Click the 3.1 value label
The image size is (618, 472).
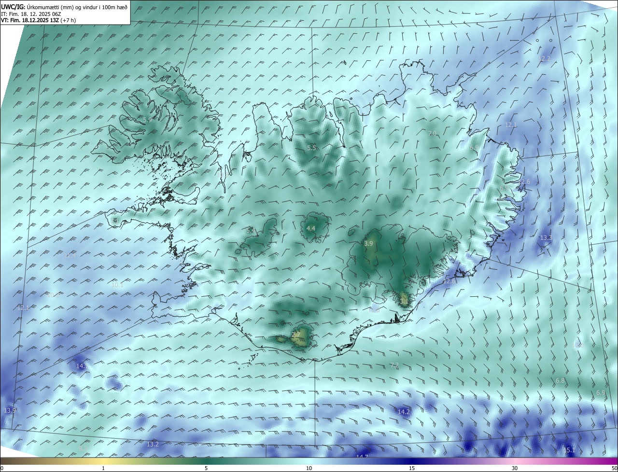[404, 301]
